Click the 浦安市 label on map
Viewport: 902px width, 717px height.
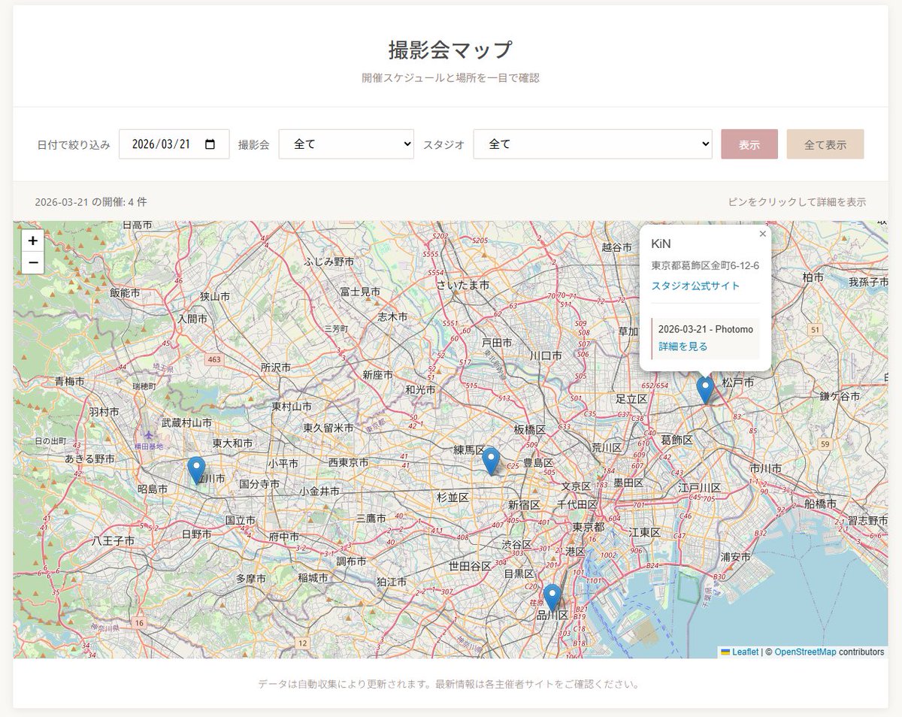click(735, 557)
